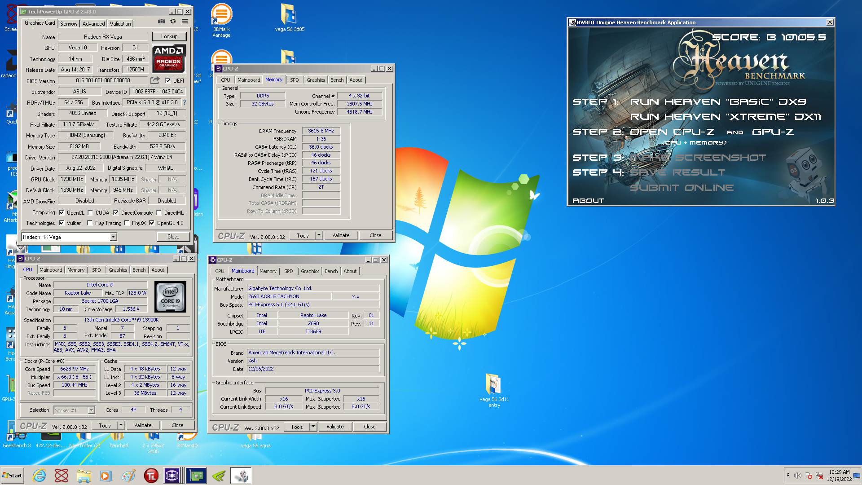Open the 3DMark Vantage desktop icon

pyautogui.click(x=221, y=20)
